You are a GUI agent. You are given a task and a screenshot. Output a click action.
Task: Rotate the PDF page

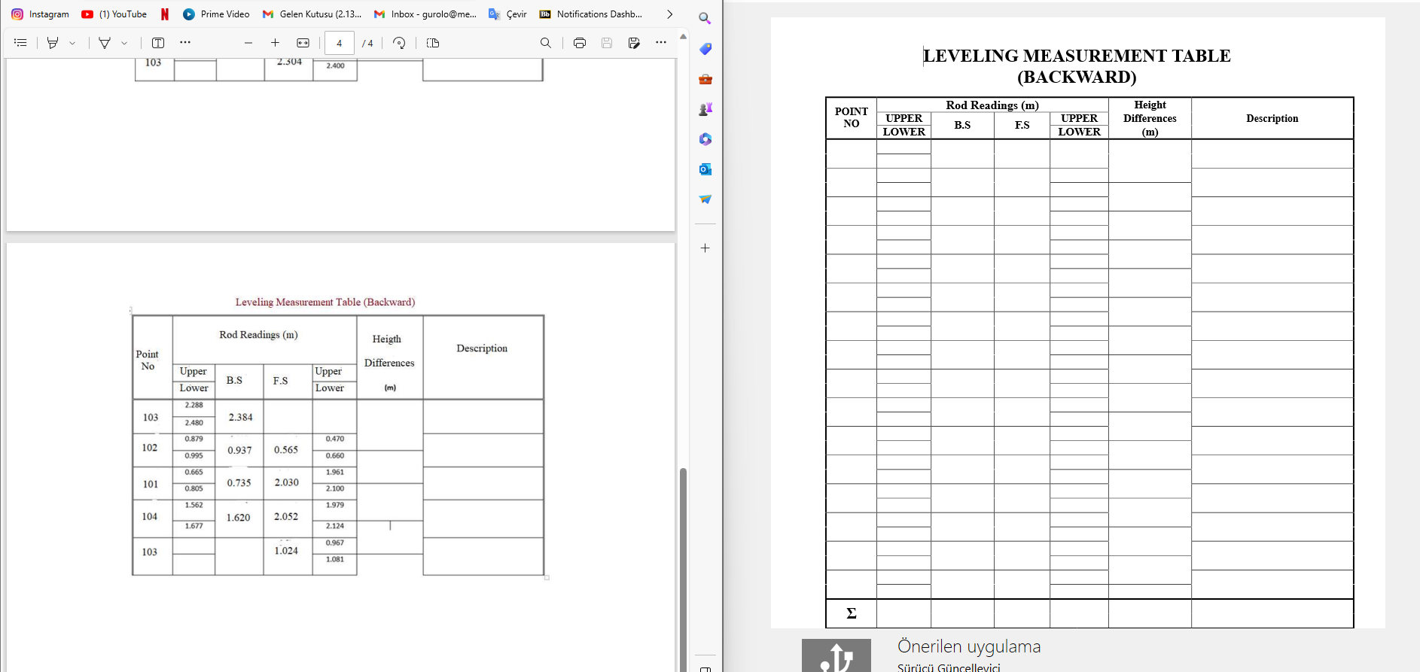pos(400,43)
